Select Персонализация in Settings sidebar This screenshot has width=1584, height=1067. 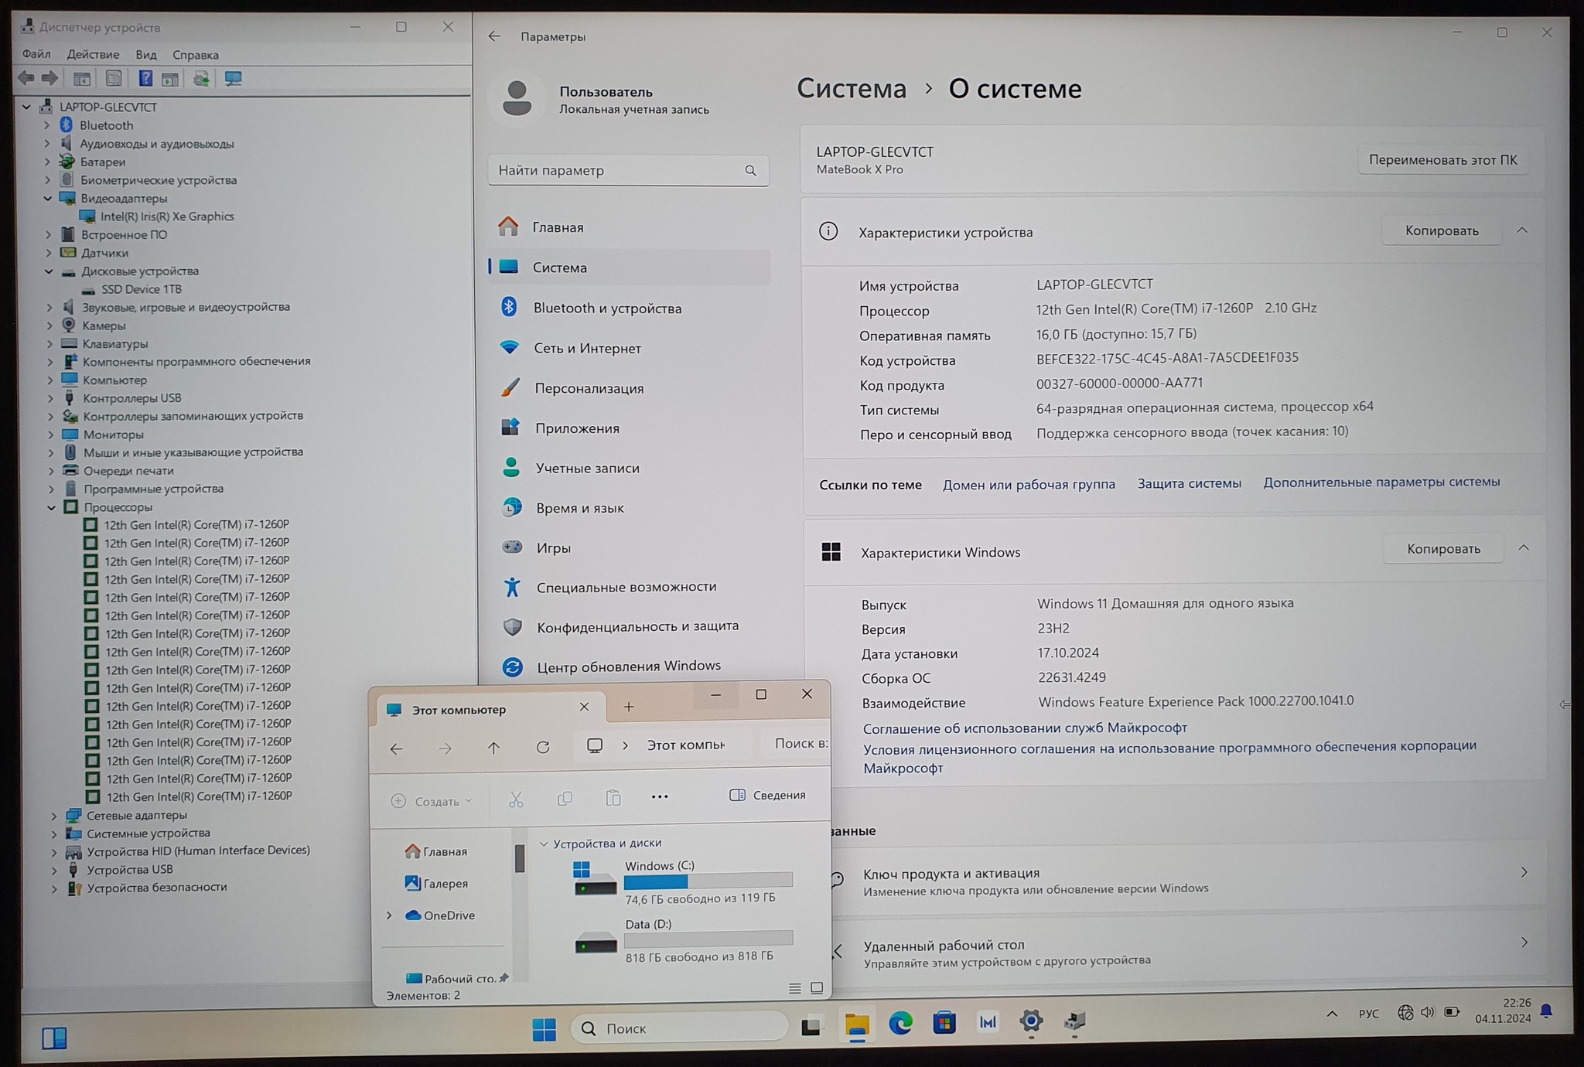click(x=589, y=388)
